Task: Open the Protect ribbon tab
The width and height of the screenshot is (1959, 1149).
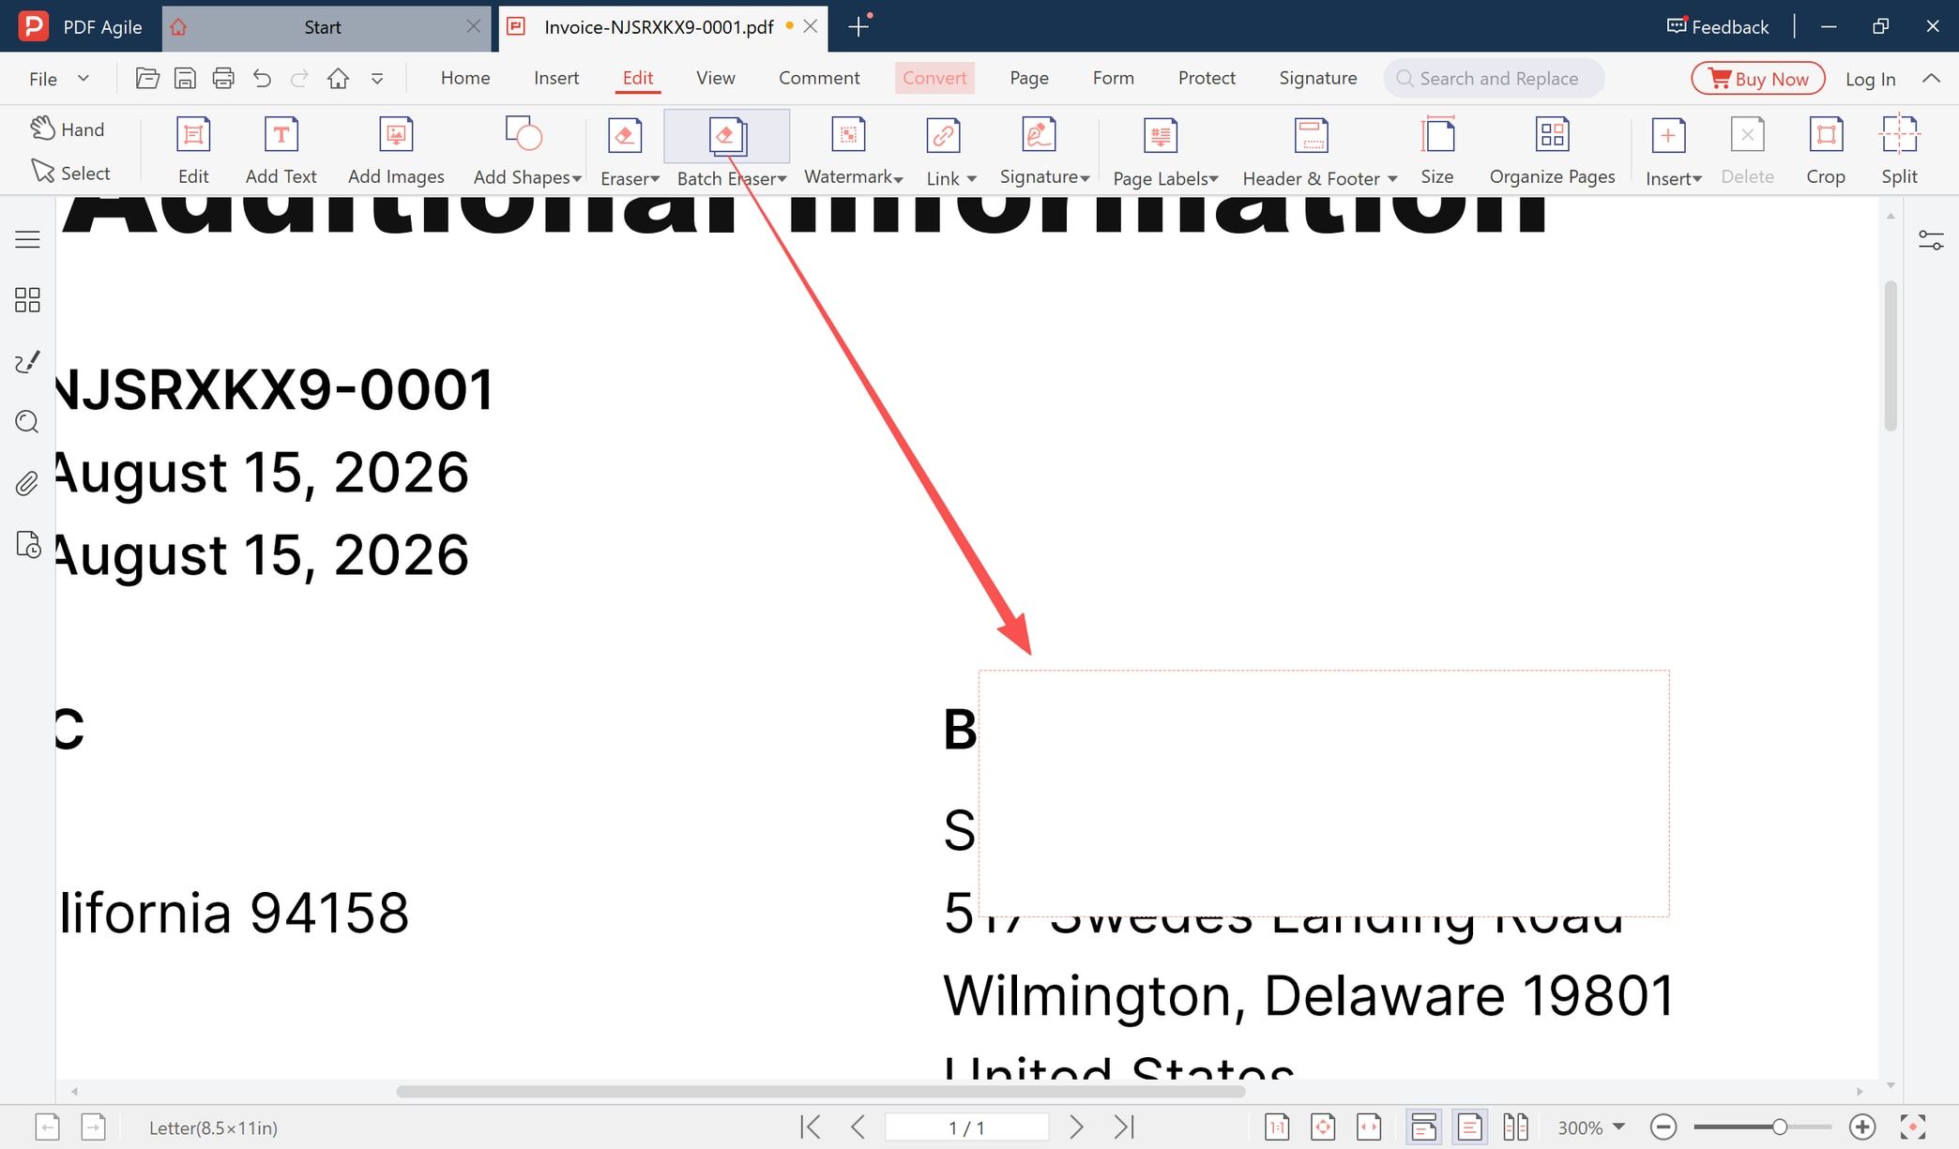Action: pos(1207,78)
